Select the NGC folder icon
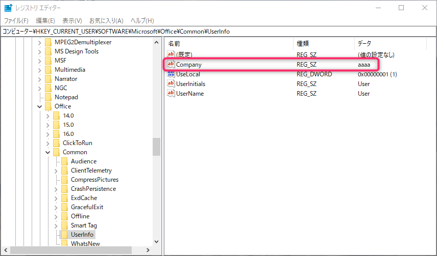Viewport: 437px width, 256px height. click(x=48, y=88)
